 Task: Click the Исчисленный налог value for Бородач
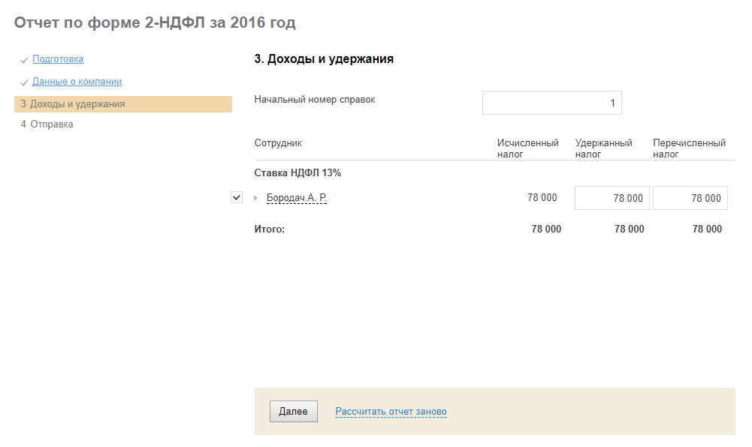coord(542,198)
